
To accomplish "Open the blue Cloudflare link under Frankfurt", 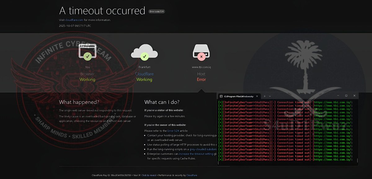I will pyautogui.click(x=144, y=74).
